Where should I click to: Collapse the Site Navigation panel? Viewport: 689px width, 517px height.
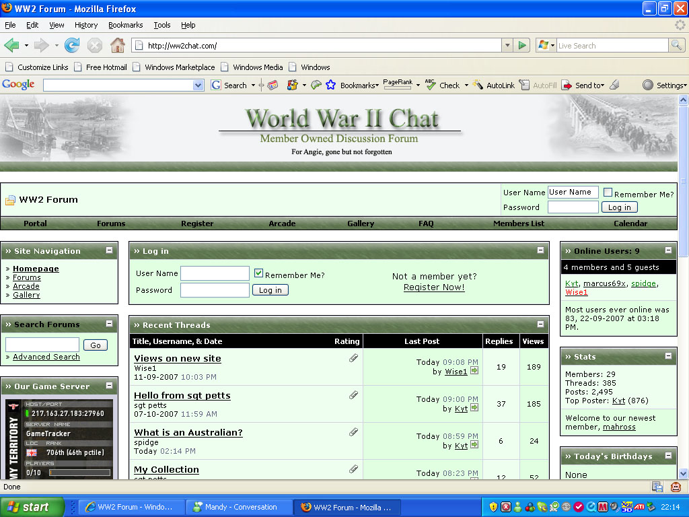pos(109,250)
